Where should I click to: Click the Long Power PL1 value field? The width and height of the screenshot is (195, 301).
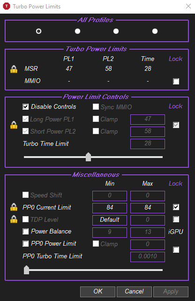(148, 120)
